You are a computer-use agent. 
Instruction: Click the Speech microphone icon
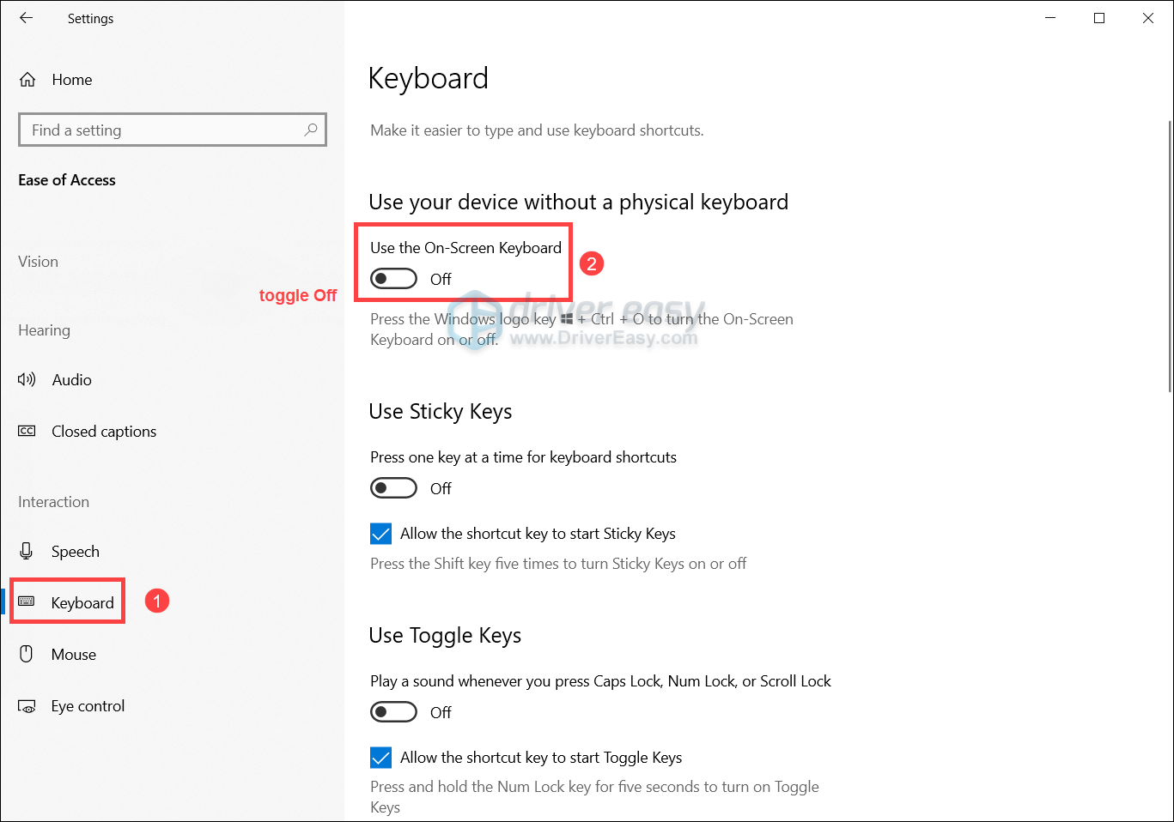point(27,550)
